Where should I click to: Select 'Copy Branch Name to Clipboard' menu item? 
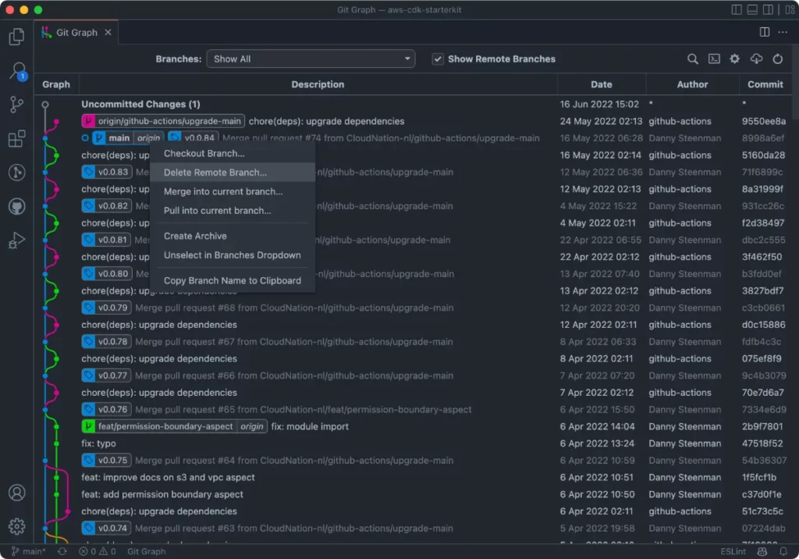tap(232, 280)
